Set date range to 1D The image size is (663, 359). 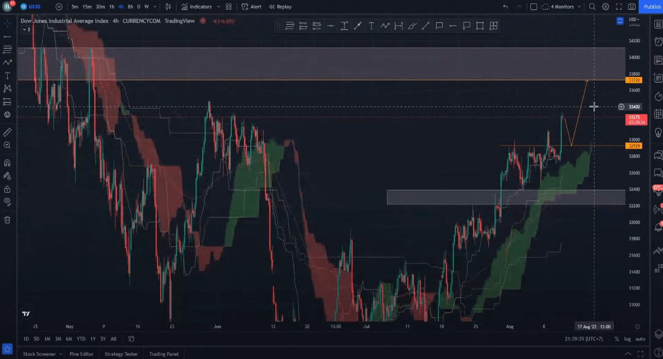(26, 339)
